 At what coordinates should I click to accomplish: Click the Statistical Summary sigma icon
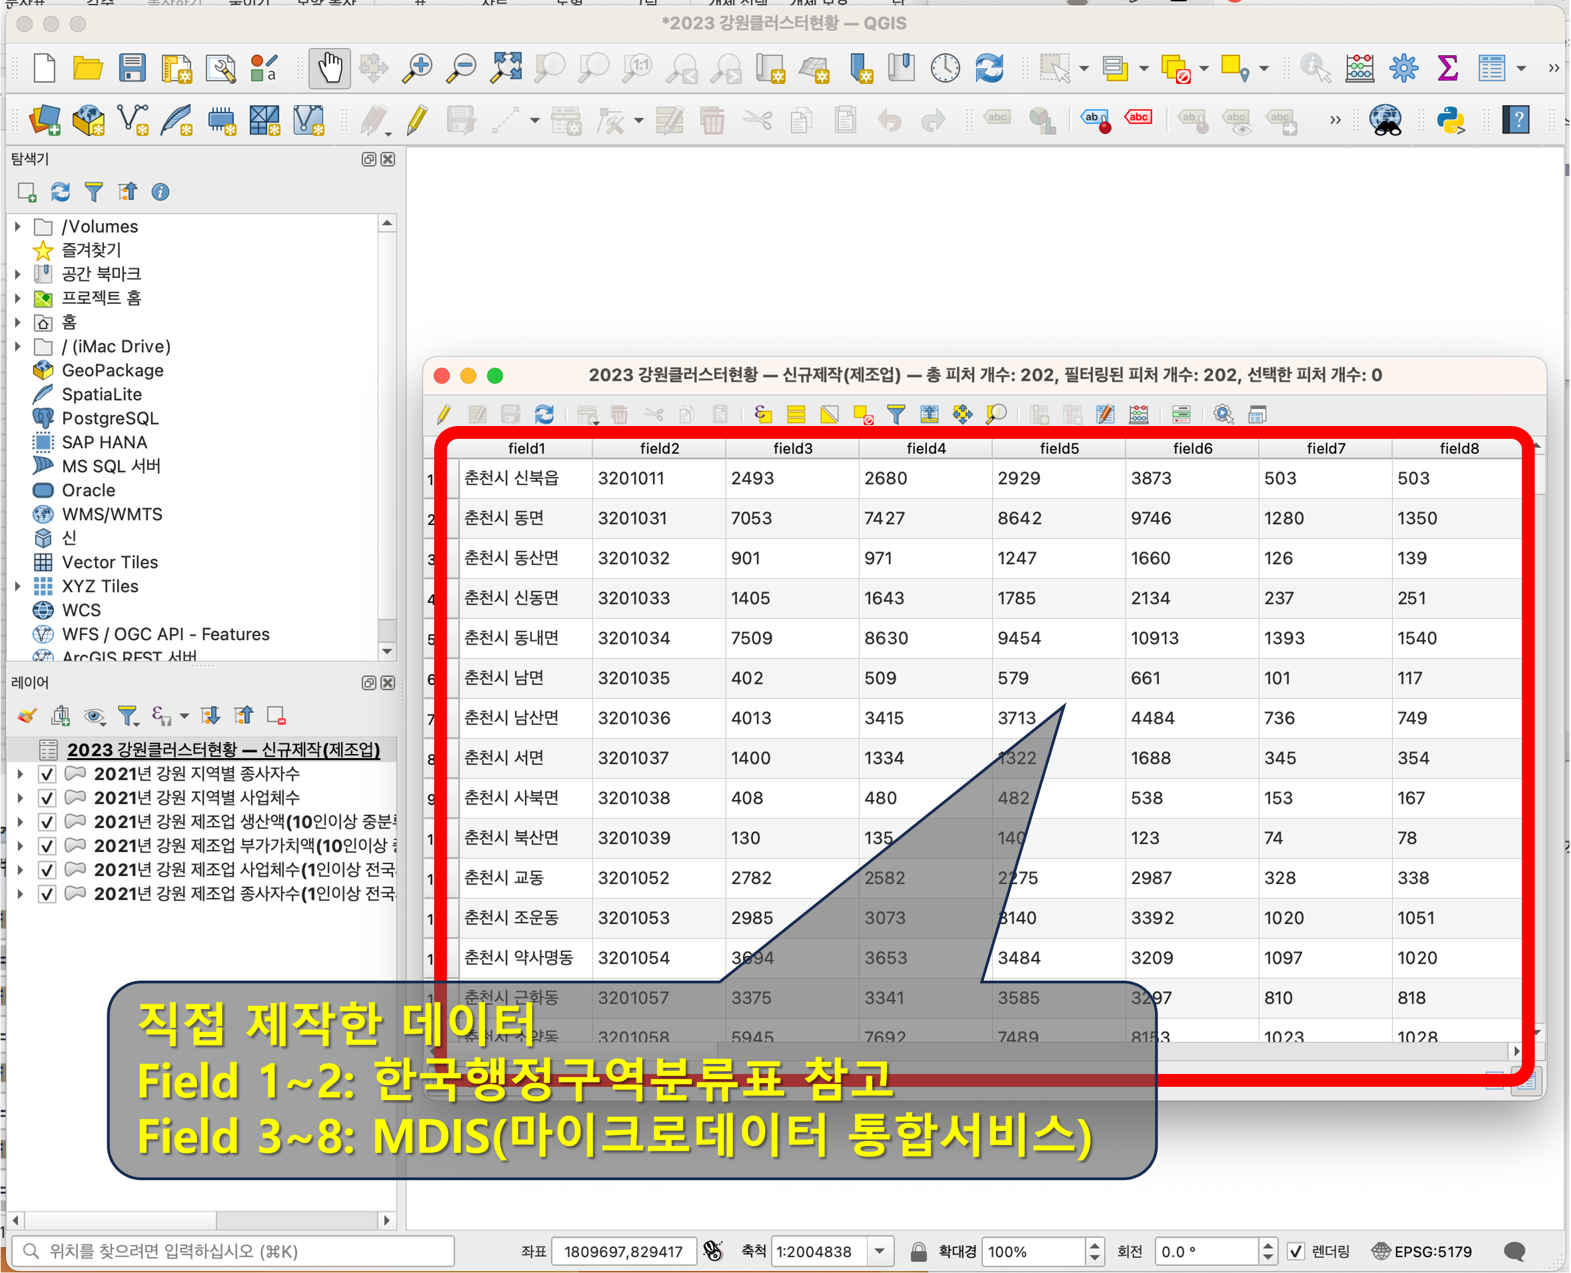1447,68
